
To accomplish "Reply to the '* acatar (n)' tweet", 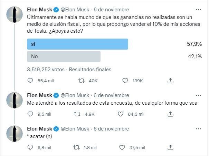I will tap(30, 147).
